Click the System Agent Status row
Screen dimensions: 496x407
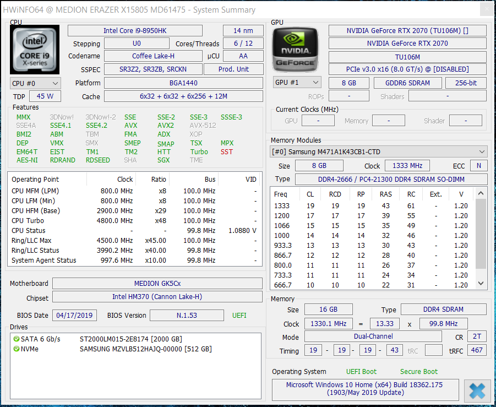(135, 260)
